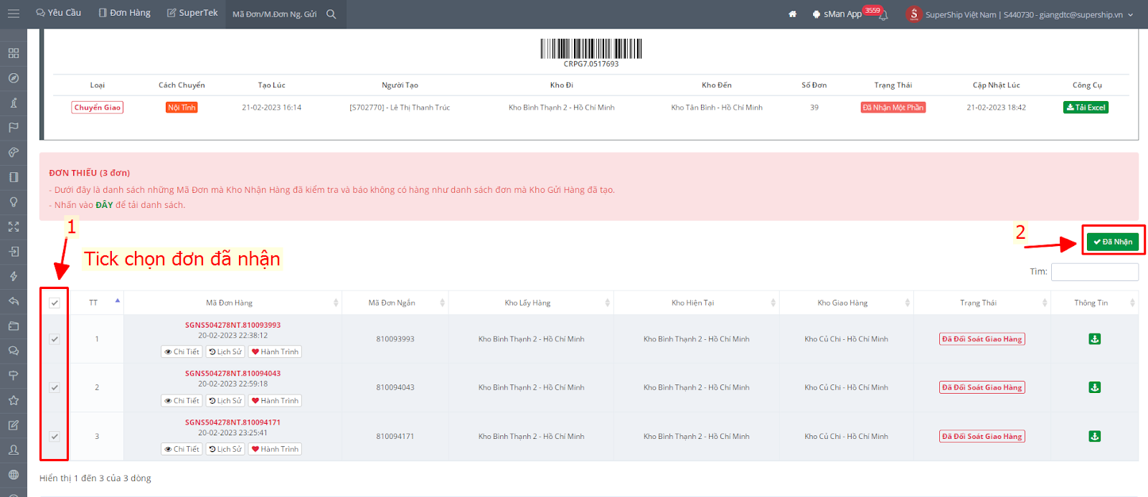Click the Tải Excel button

tap(1086, 108)
